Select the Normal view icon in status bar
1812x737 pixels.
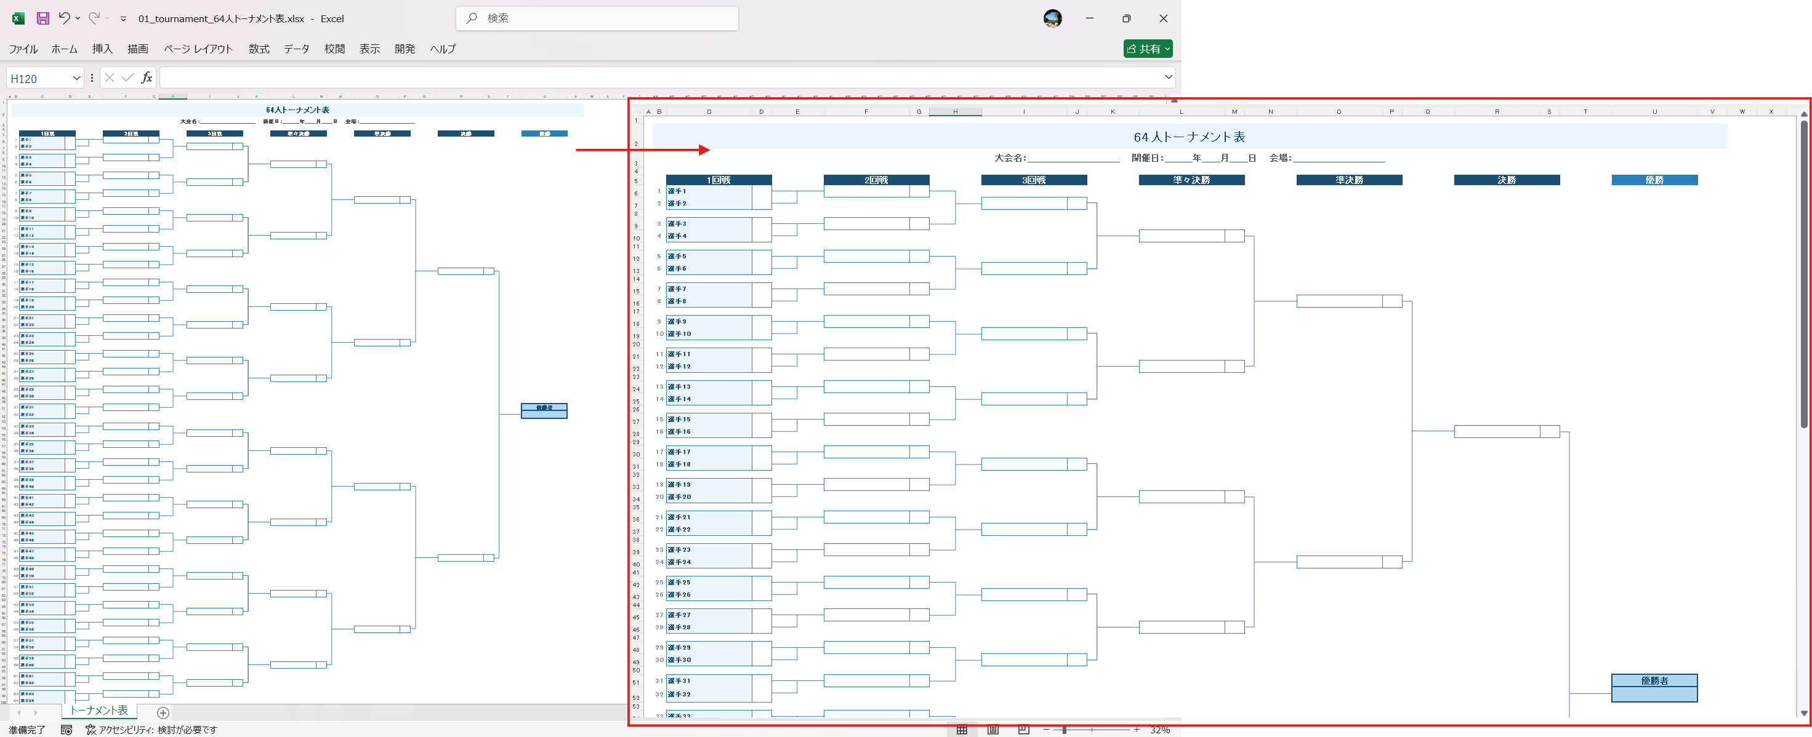click(x=963, y=729)
